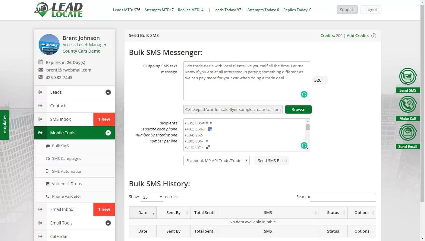Open Phone Validator submenu item
Image resolution: width=425 pixels, height=241 pixels.
74,196
